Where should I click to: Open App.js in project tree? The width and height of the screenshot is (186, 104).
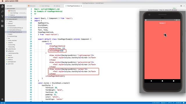tap(10, 55)
